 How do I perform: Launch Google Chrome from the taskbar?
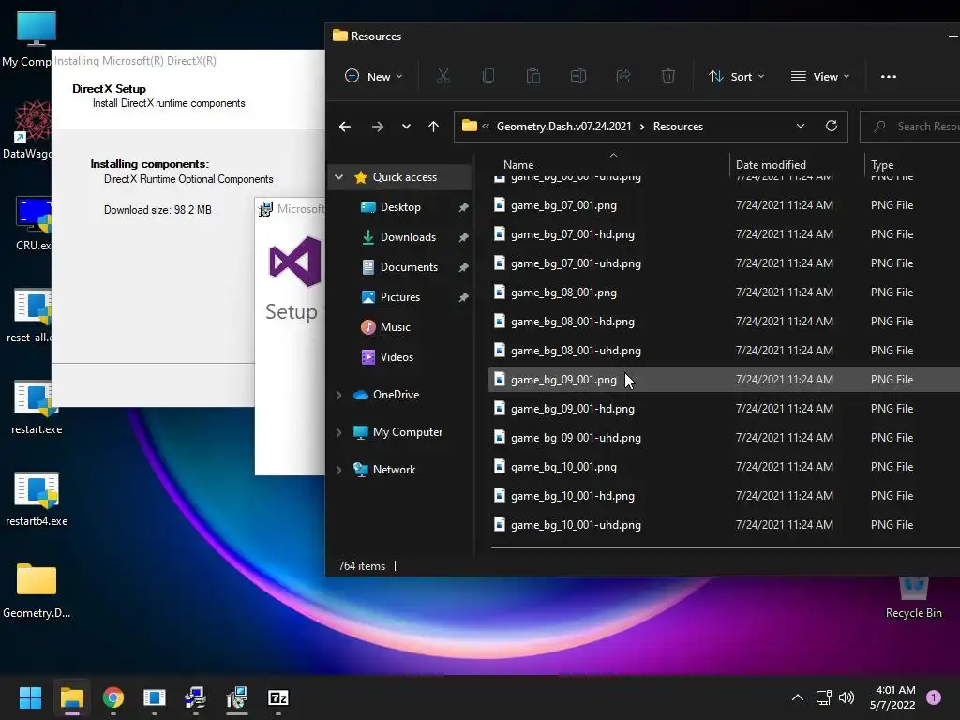[x=113, y=697]
